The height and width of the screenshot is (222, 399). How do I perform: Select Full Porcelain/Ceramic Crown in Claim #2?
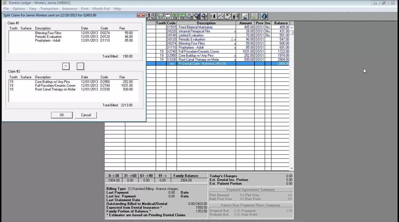[74, 86]
